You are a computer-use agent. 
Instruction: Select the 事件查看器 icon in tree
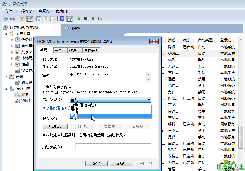click(17, 46)
